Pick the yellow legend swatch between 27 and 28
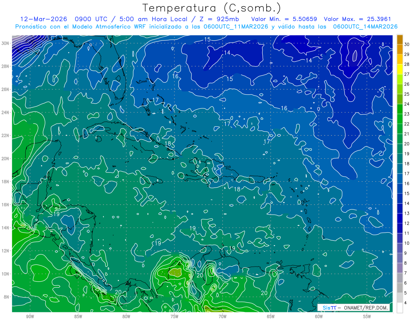This screenshot has height=321, width=416. (400, 69)
